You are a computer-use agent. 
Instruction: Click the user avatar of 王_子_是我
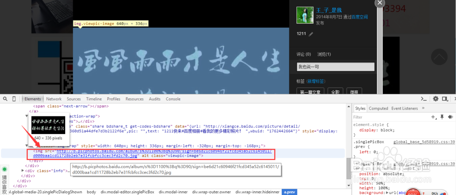(305, 15)
